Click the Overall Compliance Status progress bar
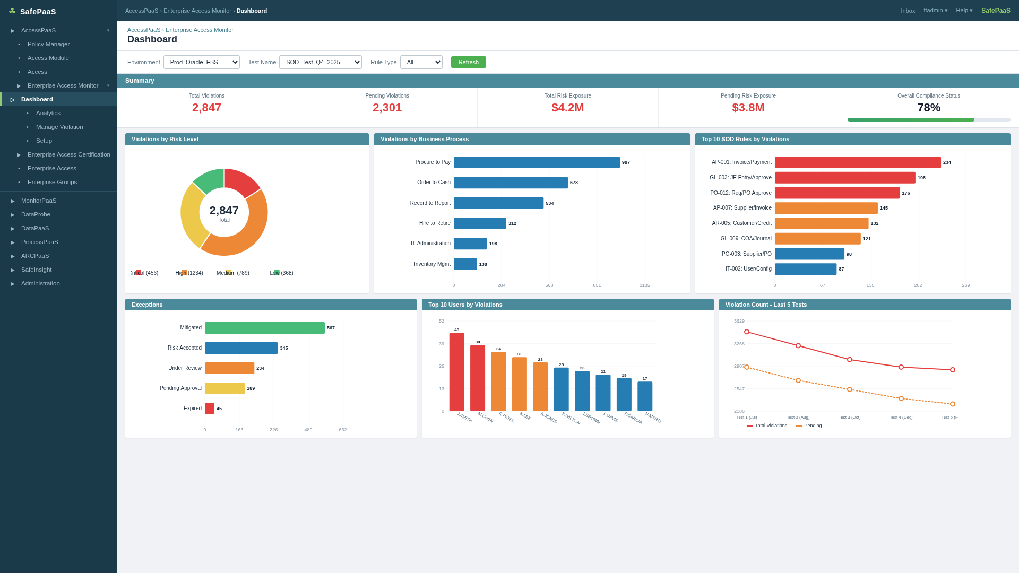 coord(928,120)
